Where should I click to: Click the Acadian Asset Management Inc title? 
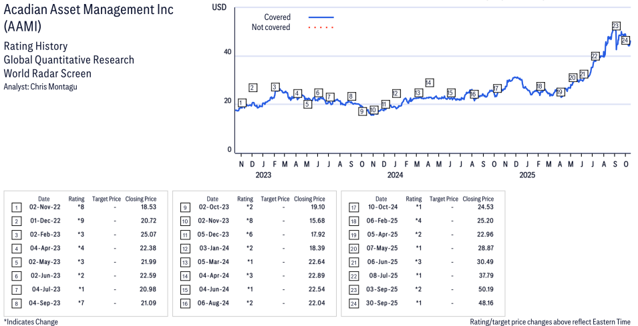88,9
